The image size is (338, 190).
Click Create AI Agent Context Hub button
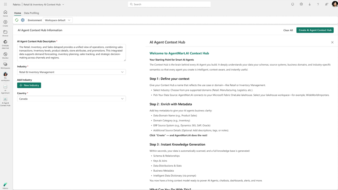[x=315, y=30]
